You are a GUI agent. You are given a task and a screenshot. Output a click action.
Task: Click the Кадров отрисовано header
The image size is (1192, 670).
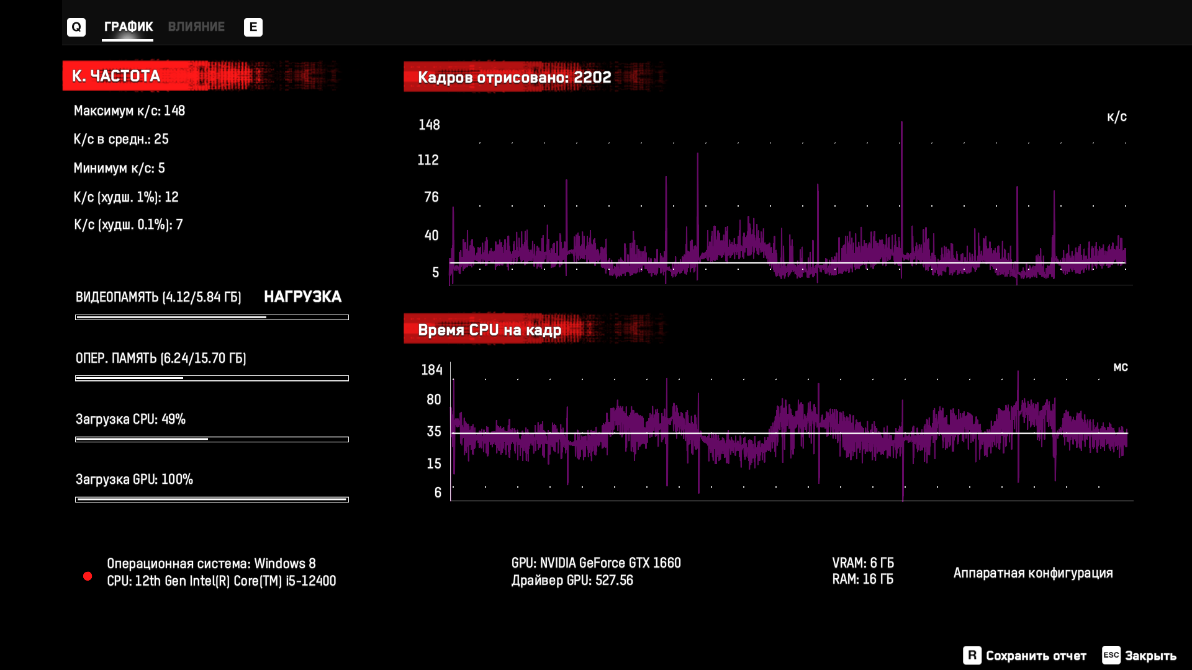click(514, 77)
